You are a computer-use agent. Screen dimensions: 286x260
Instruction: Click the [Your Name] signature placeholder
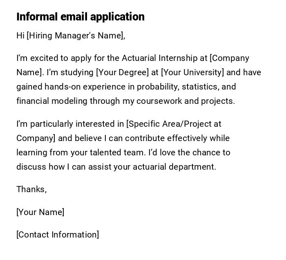click(x=40, y=212)
